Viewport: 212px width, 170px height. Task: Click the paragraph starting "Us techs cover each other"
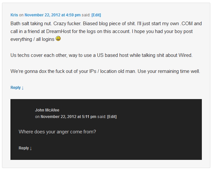point(101,55)
